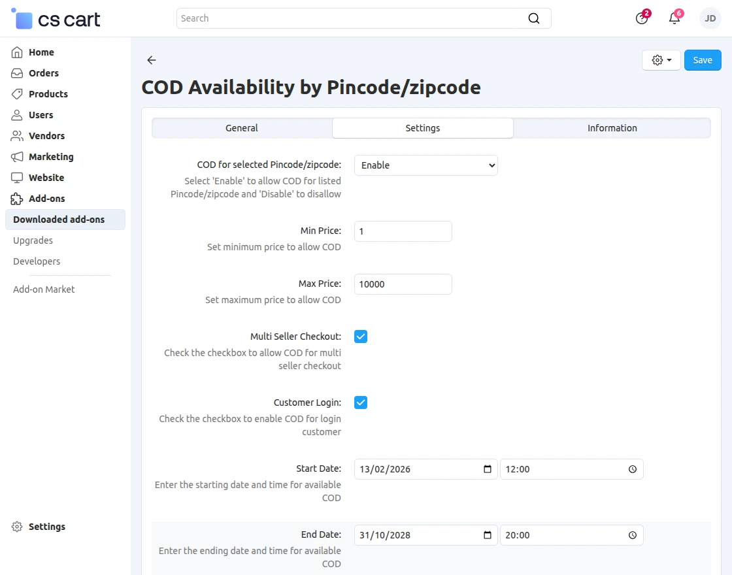Open the End Date time picker
The width and height of the screenshot is (732, 575).
[632, 534]
